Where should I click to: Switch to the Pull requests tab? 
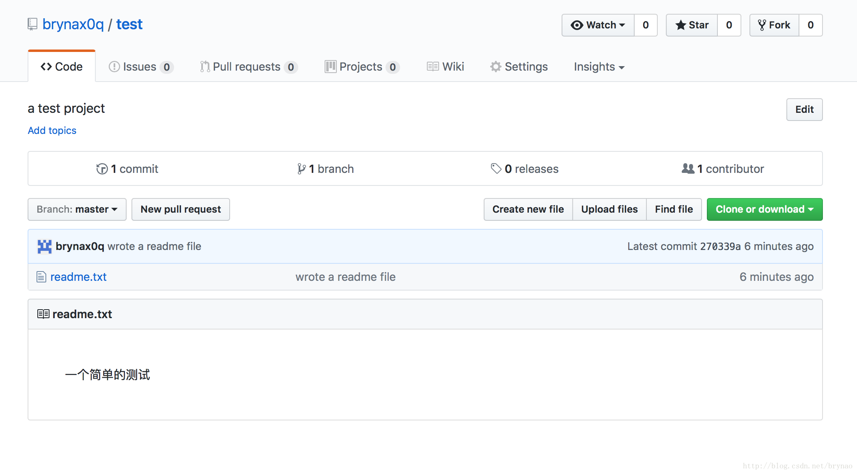tap(249, 67)
